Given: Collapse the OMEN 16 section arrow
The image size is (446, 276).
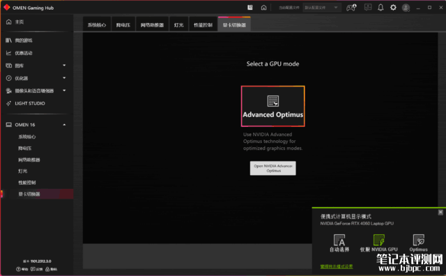Looking at the screenshot, I should [64, 125].
